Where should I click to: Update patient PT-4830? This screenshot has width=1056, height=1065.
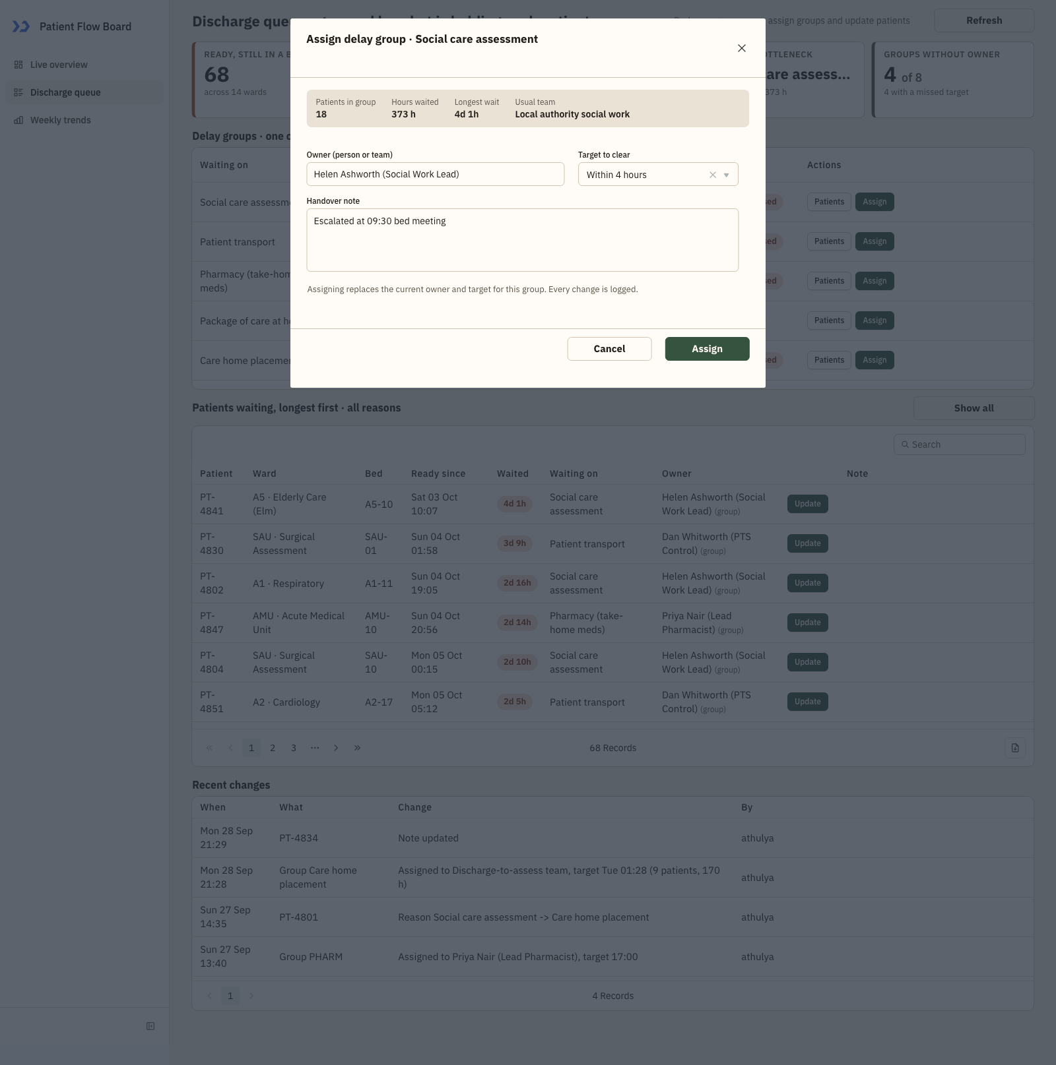click(x=808, y=543)
